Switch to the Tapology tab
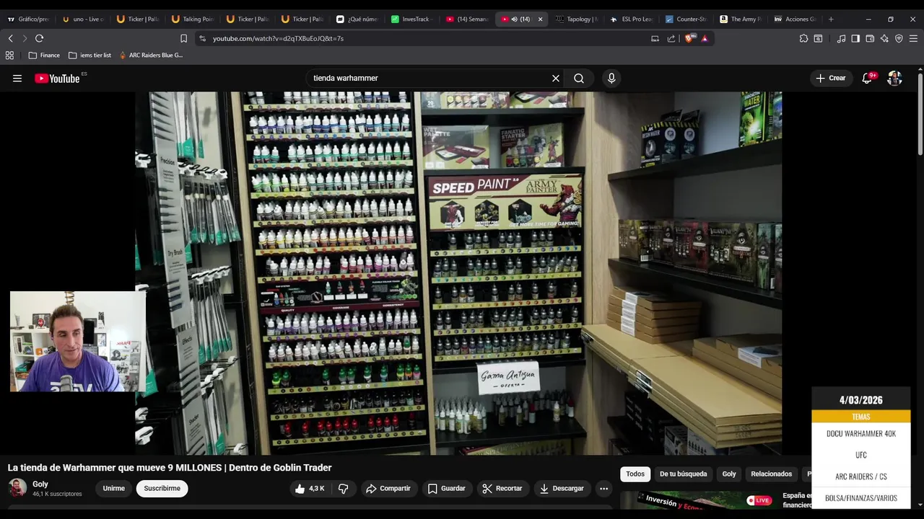 [x=577, y=19]
